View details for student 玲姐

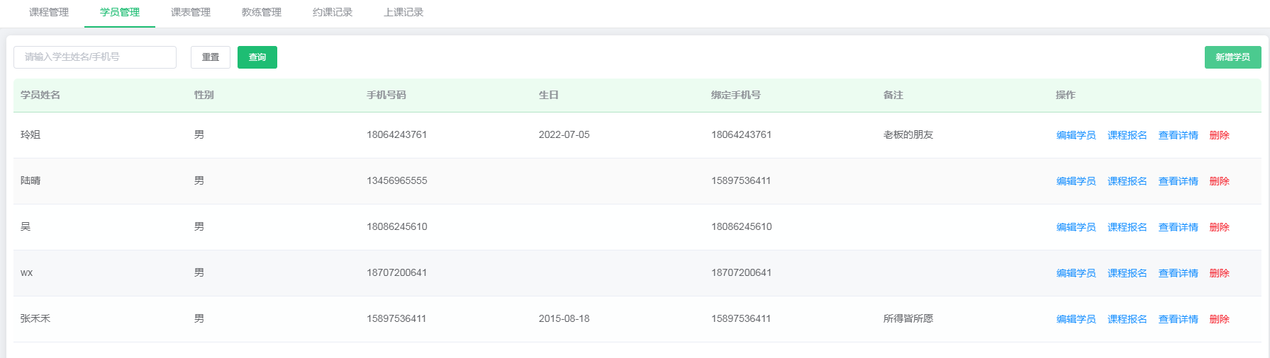click(x=1178, y=135)
